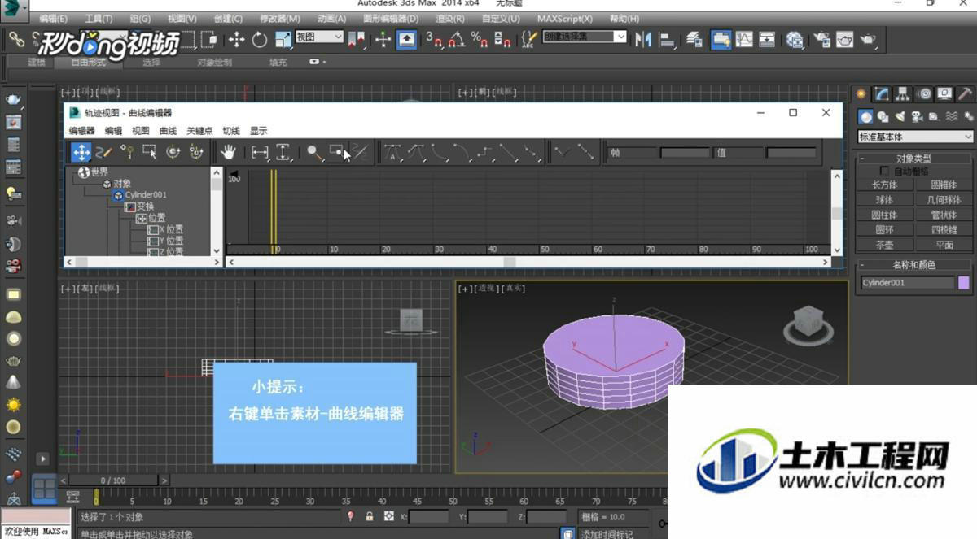Click the Curve Editor horizontal scrollbar thumb
This screenshot has width=977, height=539.
[x=509, y=262]
